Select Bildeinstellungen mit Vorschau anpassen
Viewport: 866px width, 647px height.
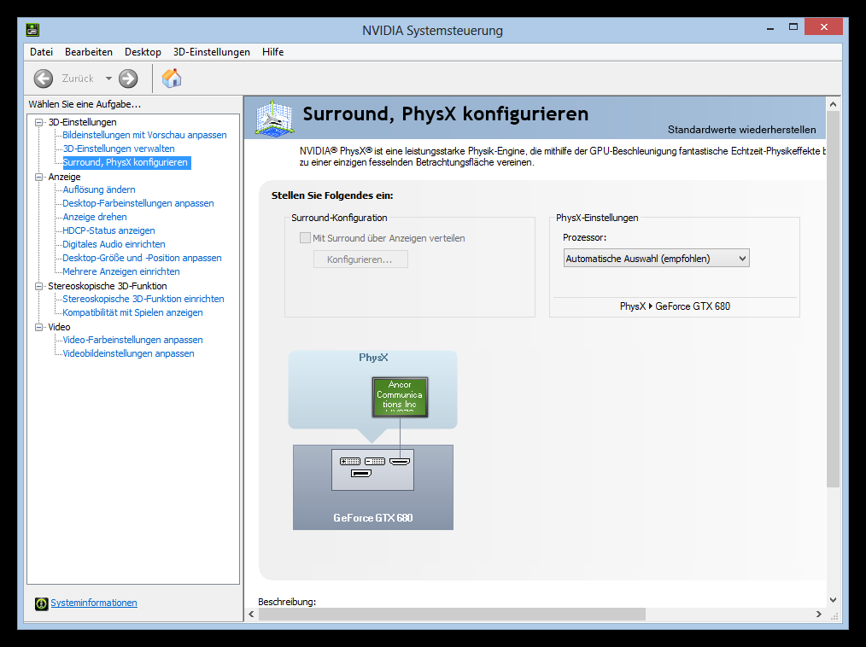(144, 135)
